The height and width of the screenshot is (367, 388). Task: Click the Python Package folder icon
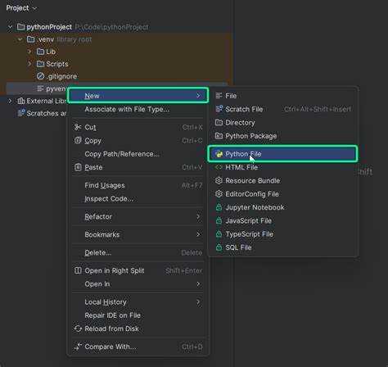pyautogui.click(x=219, y=136)
